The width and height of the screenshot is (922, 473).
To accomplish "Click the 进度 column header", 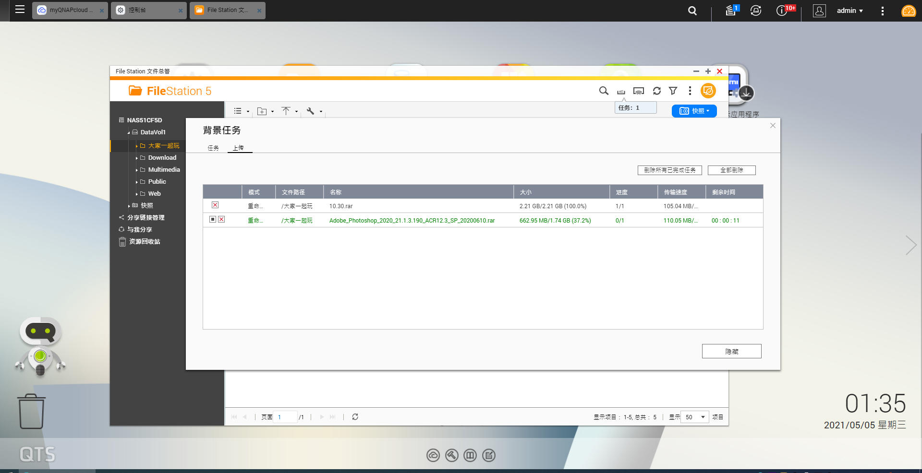I will [x=622, y=192].
